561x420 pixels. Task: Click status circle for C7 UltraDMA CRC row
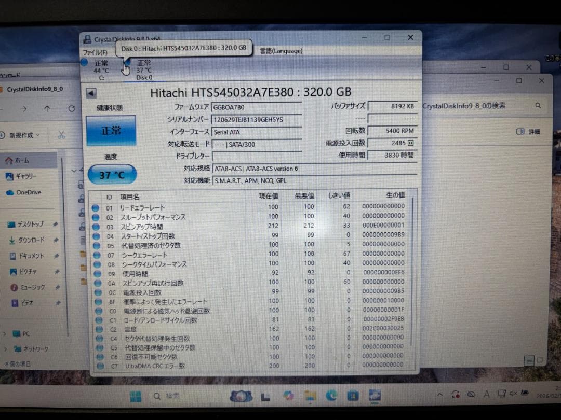point(101,366)
